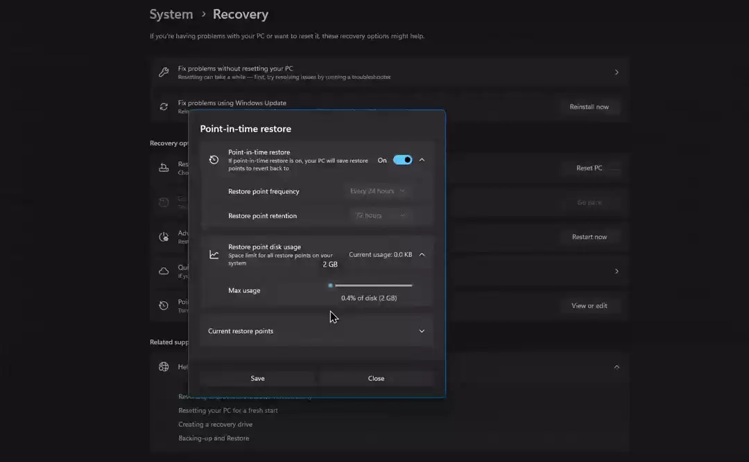Image resolution: width=749 pixels, height=462 pixels.
Task: Click the Max usage slider thumb
Action: 330,285
